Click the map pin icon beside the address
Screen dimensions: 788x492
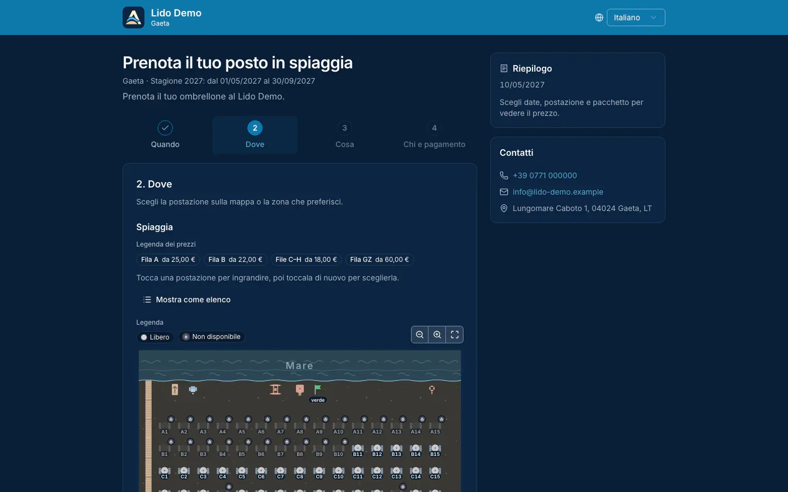click(504, 208)
